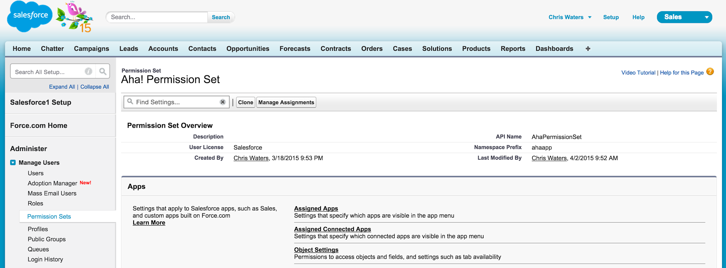Open the plus icon for all tabs
Viewport: 726px width, 268px height.
[x=588, y=49]
